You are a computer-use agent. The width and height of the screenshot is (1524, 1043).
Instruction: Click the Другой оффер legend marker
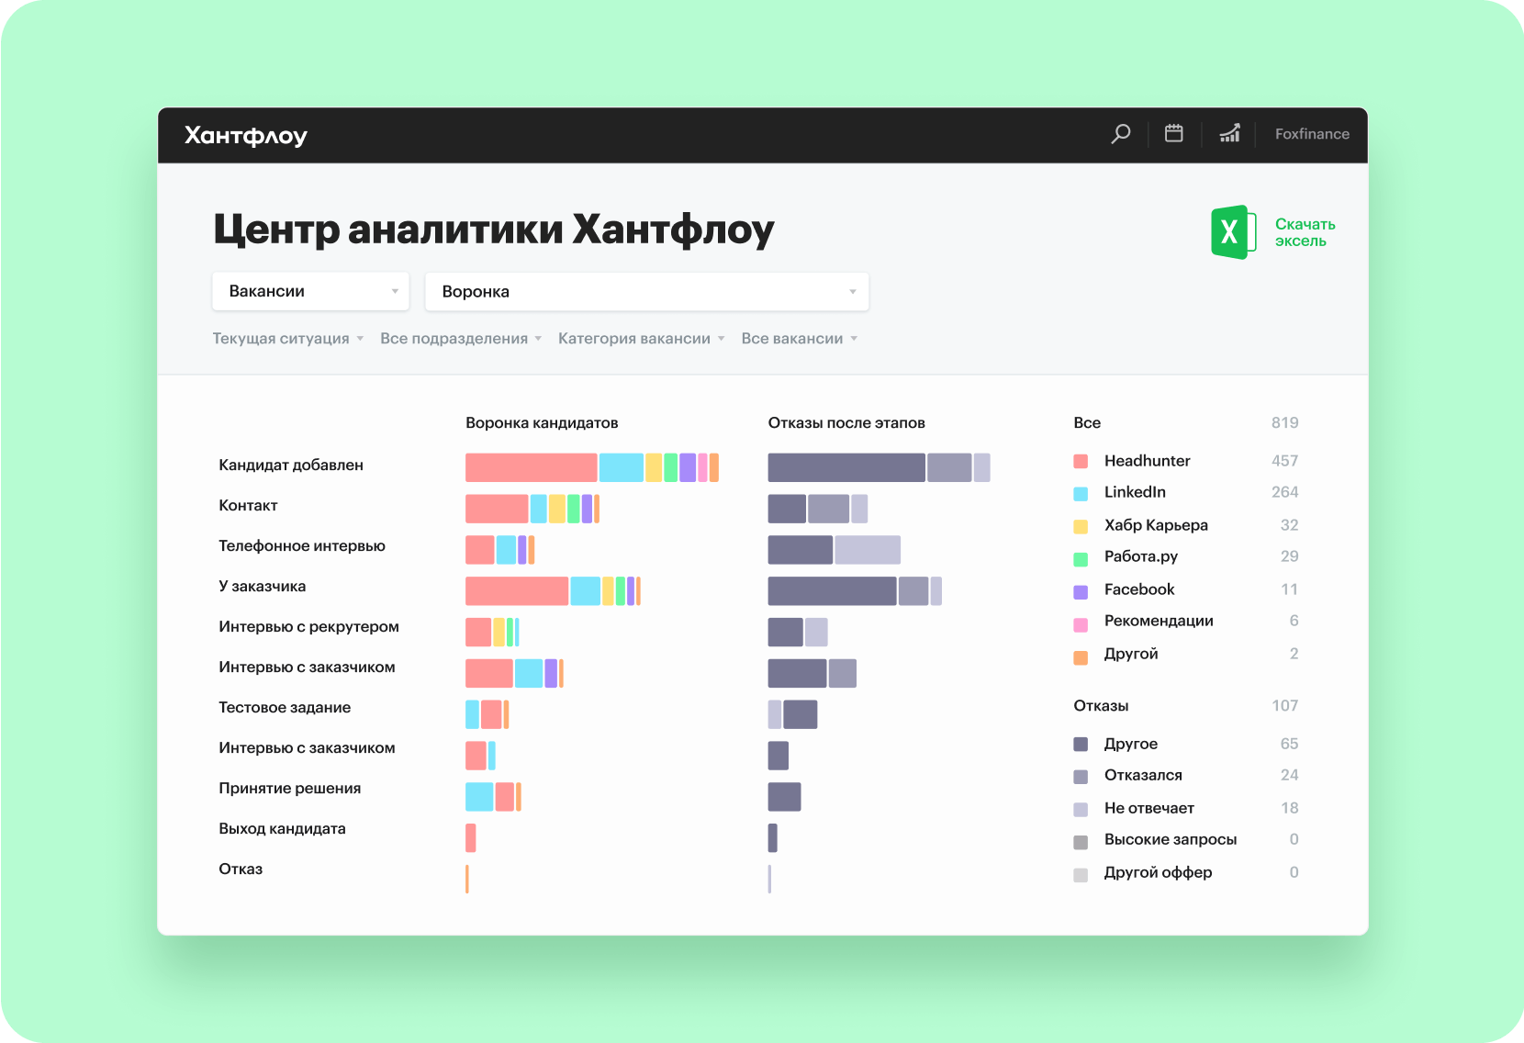tap(1080, 875)
